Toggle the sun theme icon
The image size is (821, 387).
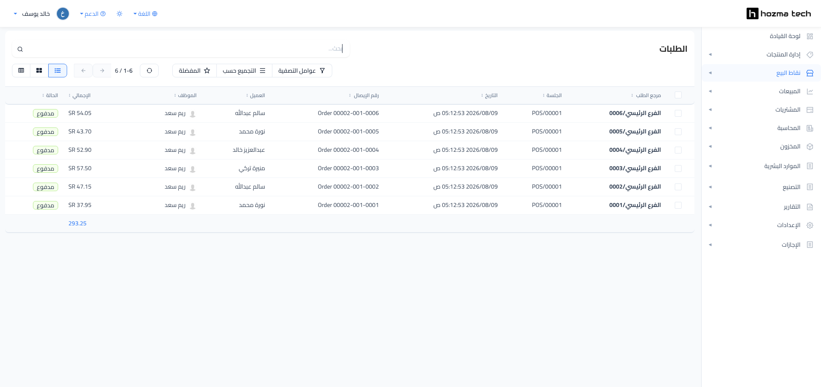119,14
